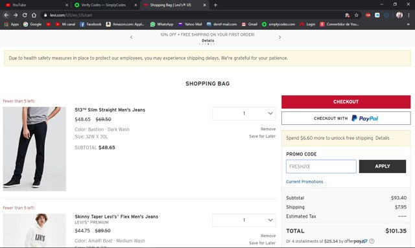This screenshot has width=415, height=248.
Task: Show previous promo banner message
Action: [131, 38]
